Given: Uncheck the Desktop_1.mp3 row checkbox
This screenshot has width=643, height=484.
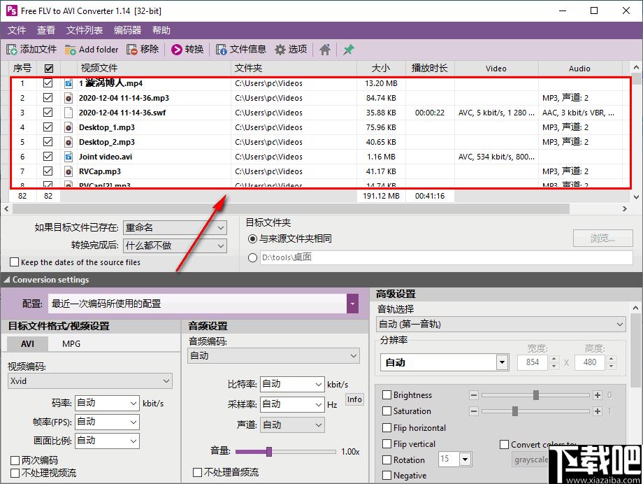Looking at the screenshot, I should [x=48, y=127].
